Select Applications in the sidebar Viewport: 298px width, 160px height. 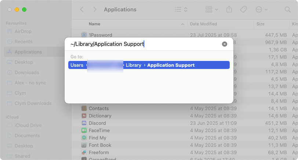click(x=34, y=52)
